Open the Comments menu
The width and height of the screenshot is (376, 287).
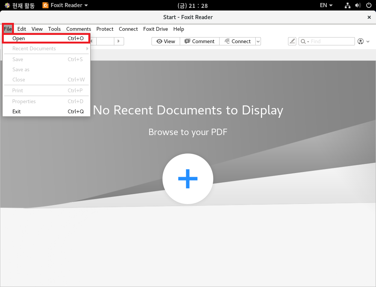(x=79, y=29)
